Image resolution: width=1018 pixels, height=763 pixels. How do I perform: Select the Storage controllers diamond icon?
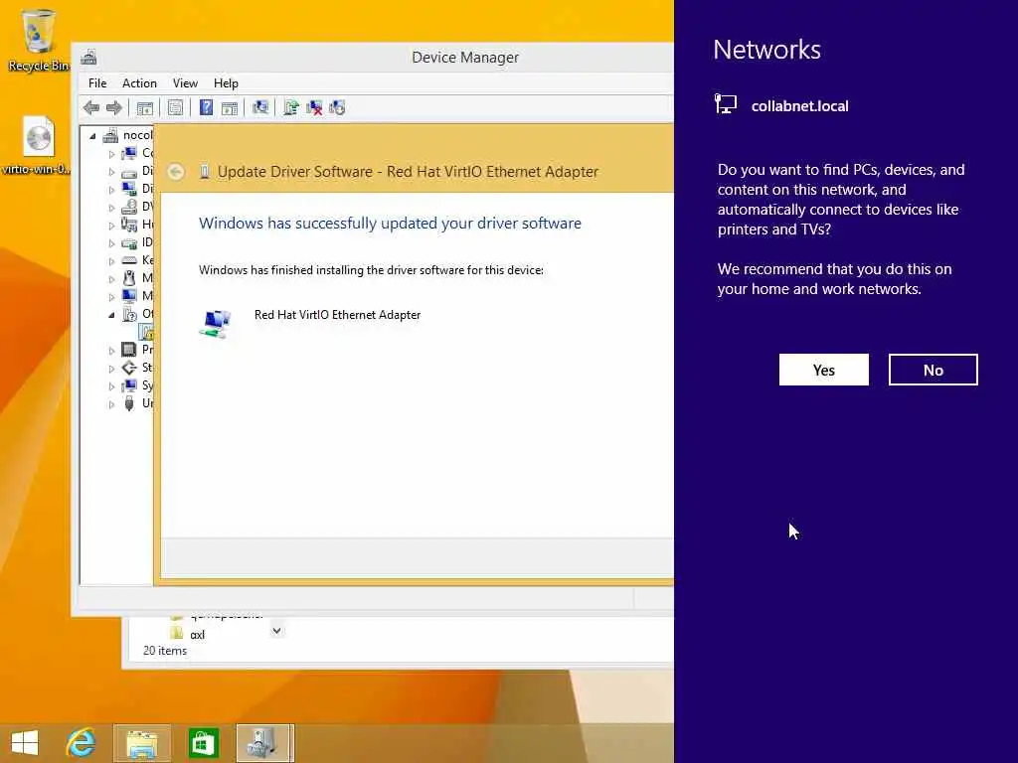[x=129, y=368]
